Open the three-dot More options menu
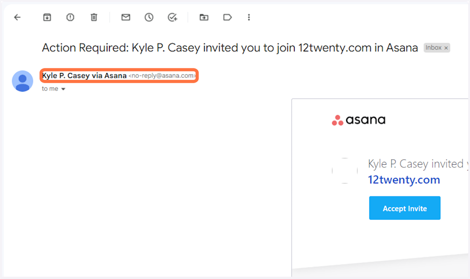 coord(249,17)
